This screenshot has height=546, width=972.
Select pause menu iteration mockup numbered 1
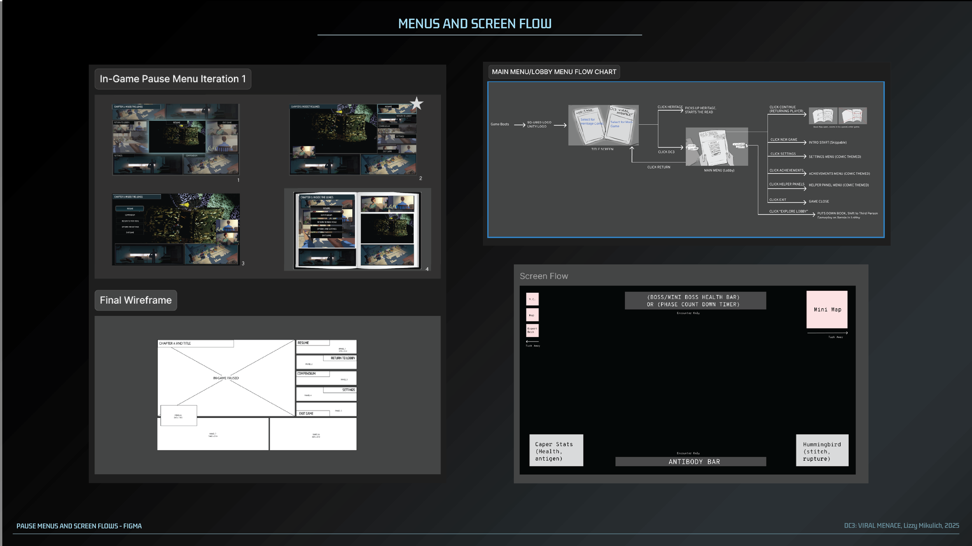point(176,139)
